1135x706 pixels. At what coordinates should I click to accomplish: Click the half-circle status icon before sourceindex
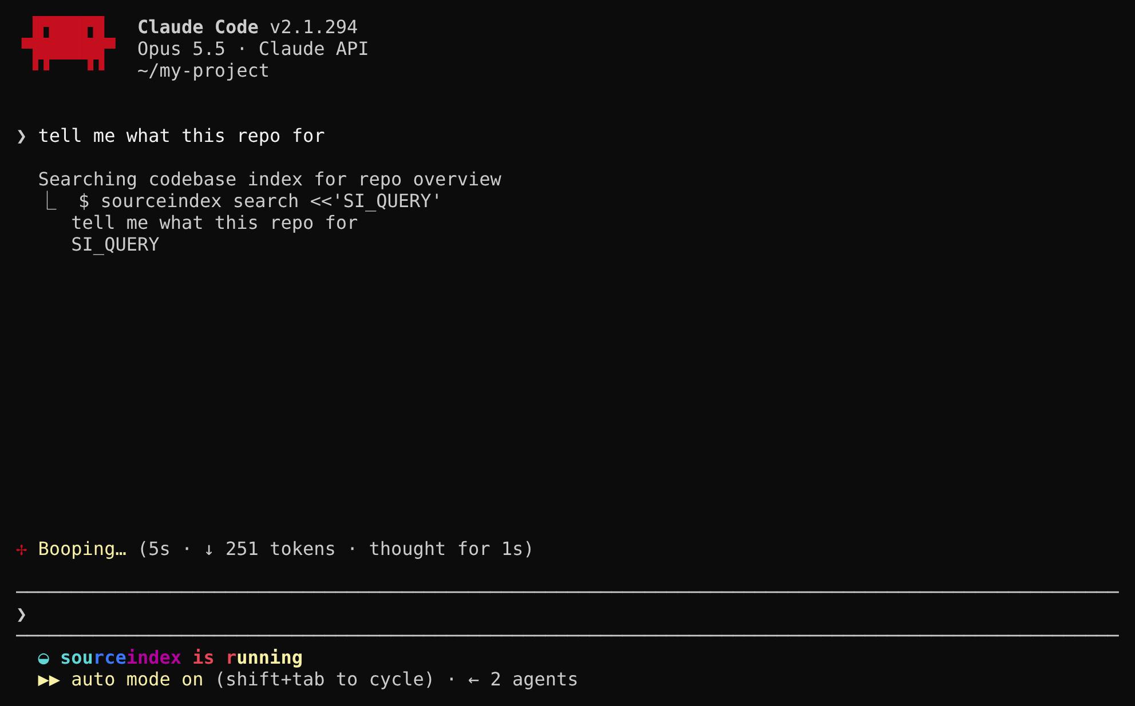pos(43,659)
